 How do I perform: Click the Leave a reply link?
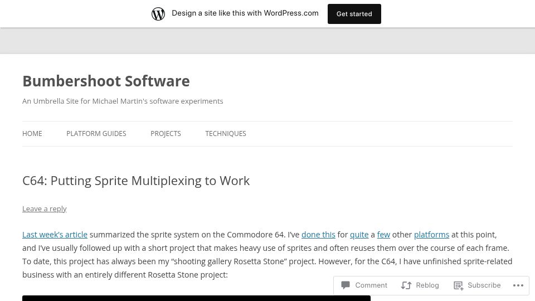(45, 208)
